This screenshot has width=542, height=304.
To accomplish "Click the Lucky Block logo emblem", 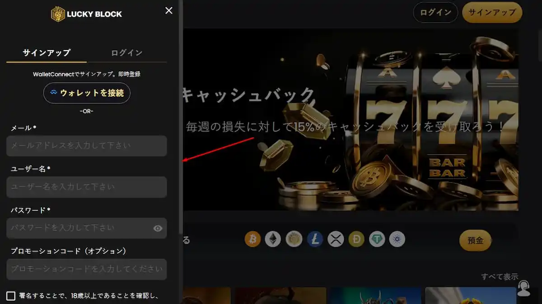I will 58,14.
